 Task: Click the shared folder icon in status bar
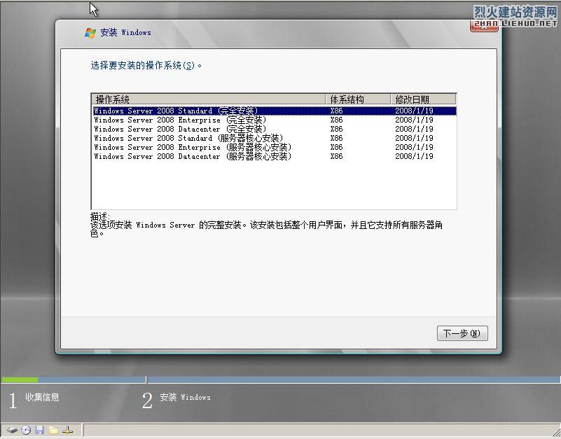click(54, 430)
